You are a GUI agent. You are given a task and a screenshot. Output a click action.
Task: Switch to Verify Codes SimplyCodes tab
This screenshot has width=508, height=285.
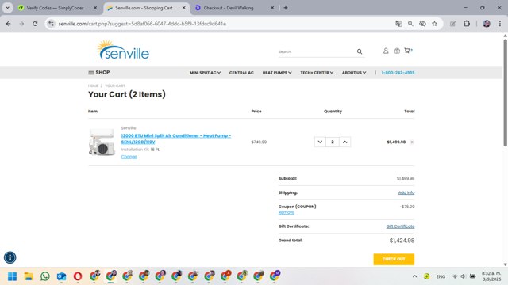(x=55, y=8)
